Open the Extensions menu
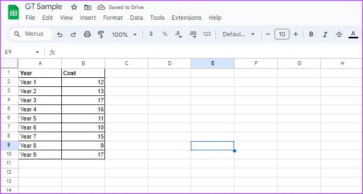The image size is (363, 194). click(x=187, y=18)
